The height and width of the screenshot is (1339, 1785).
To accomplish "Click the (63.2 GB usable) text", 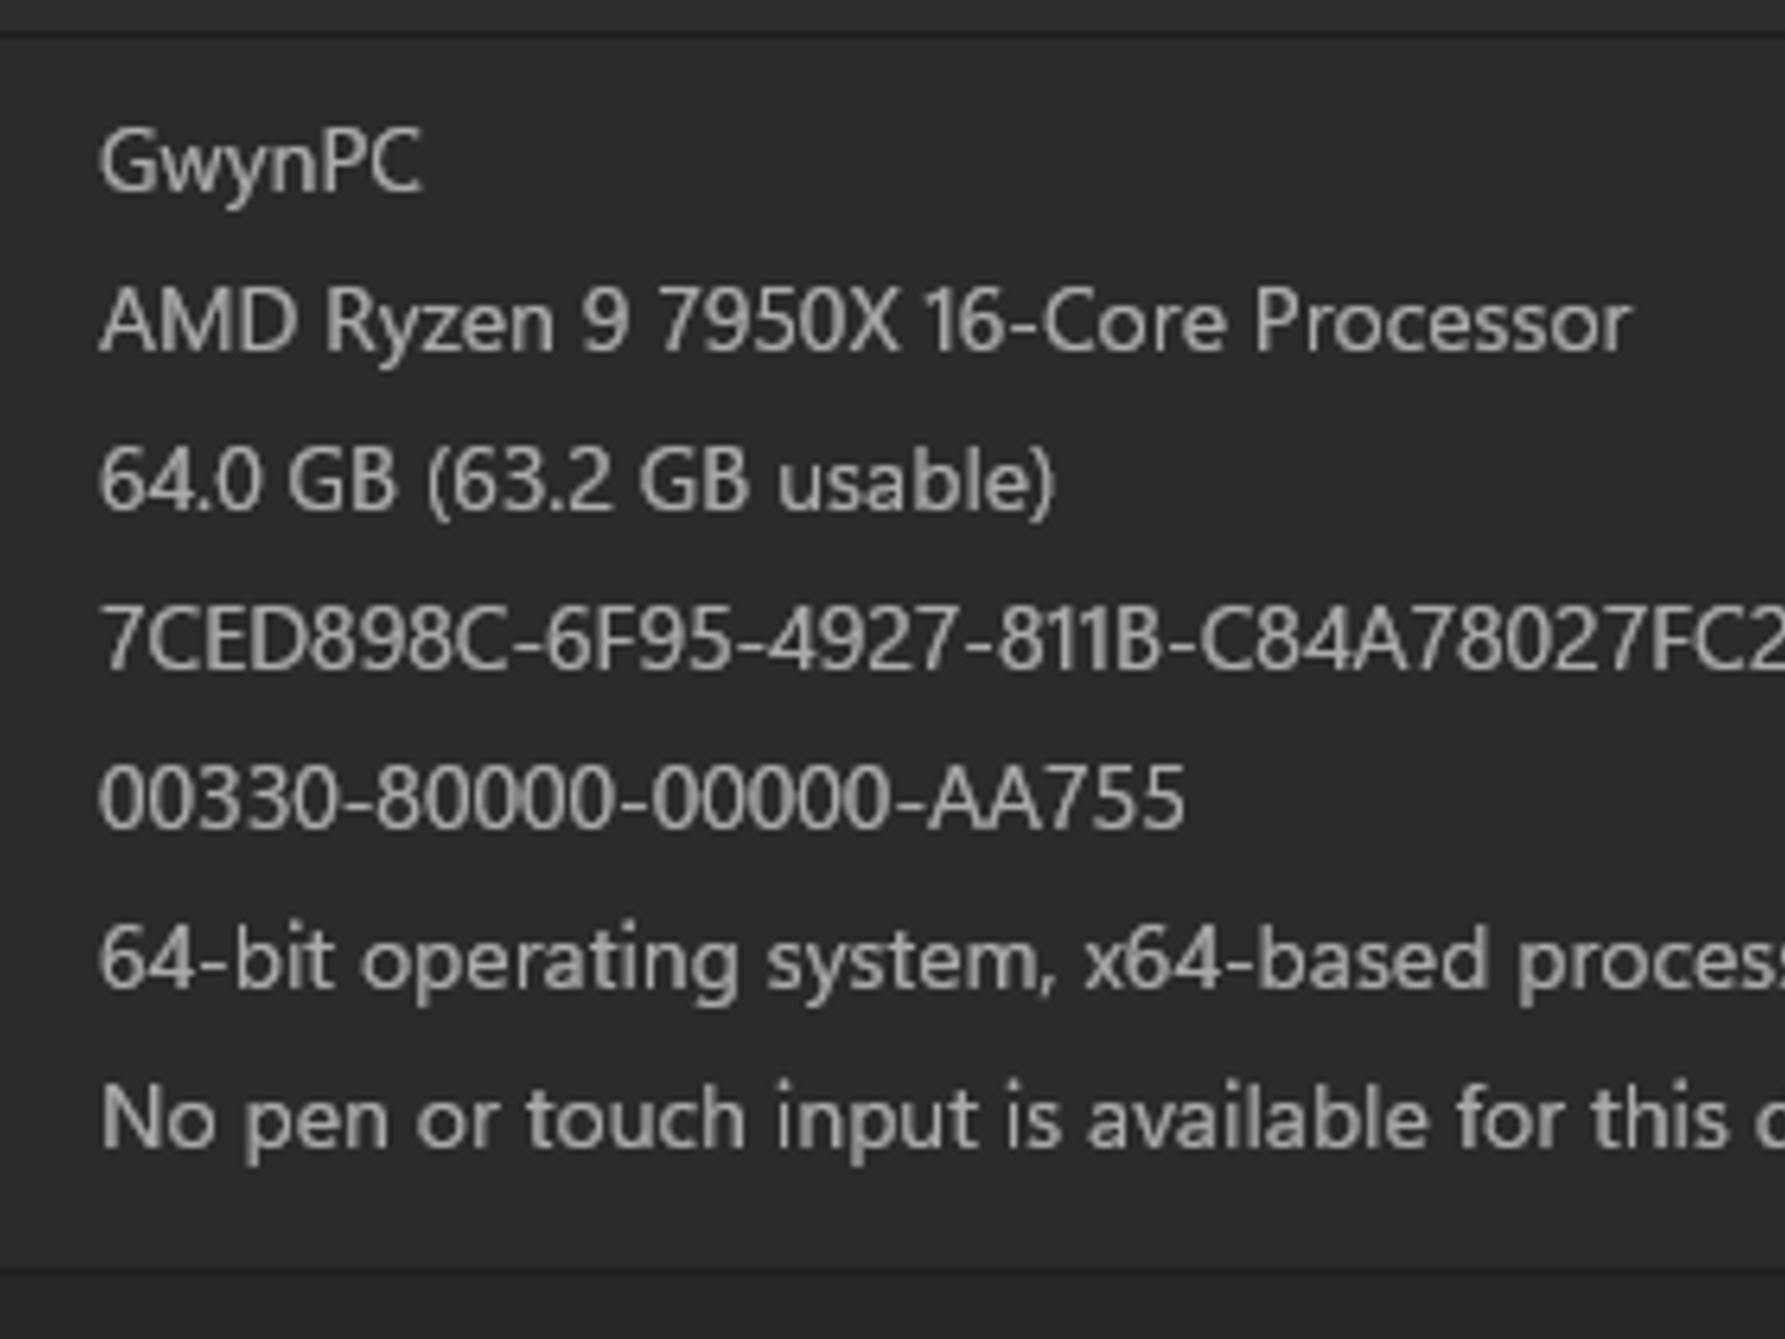I will [x=742, y=483].
